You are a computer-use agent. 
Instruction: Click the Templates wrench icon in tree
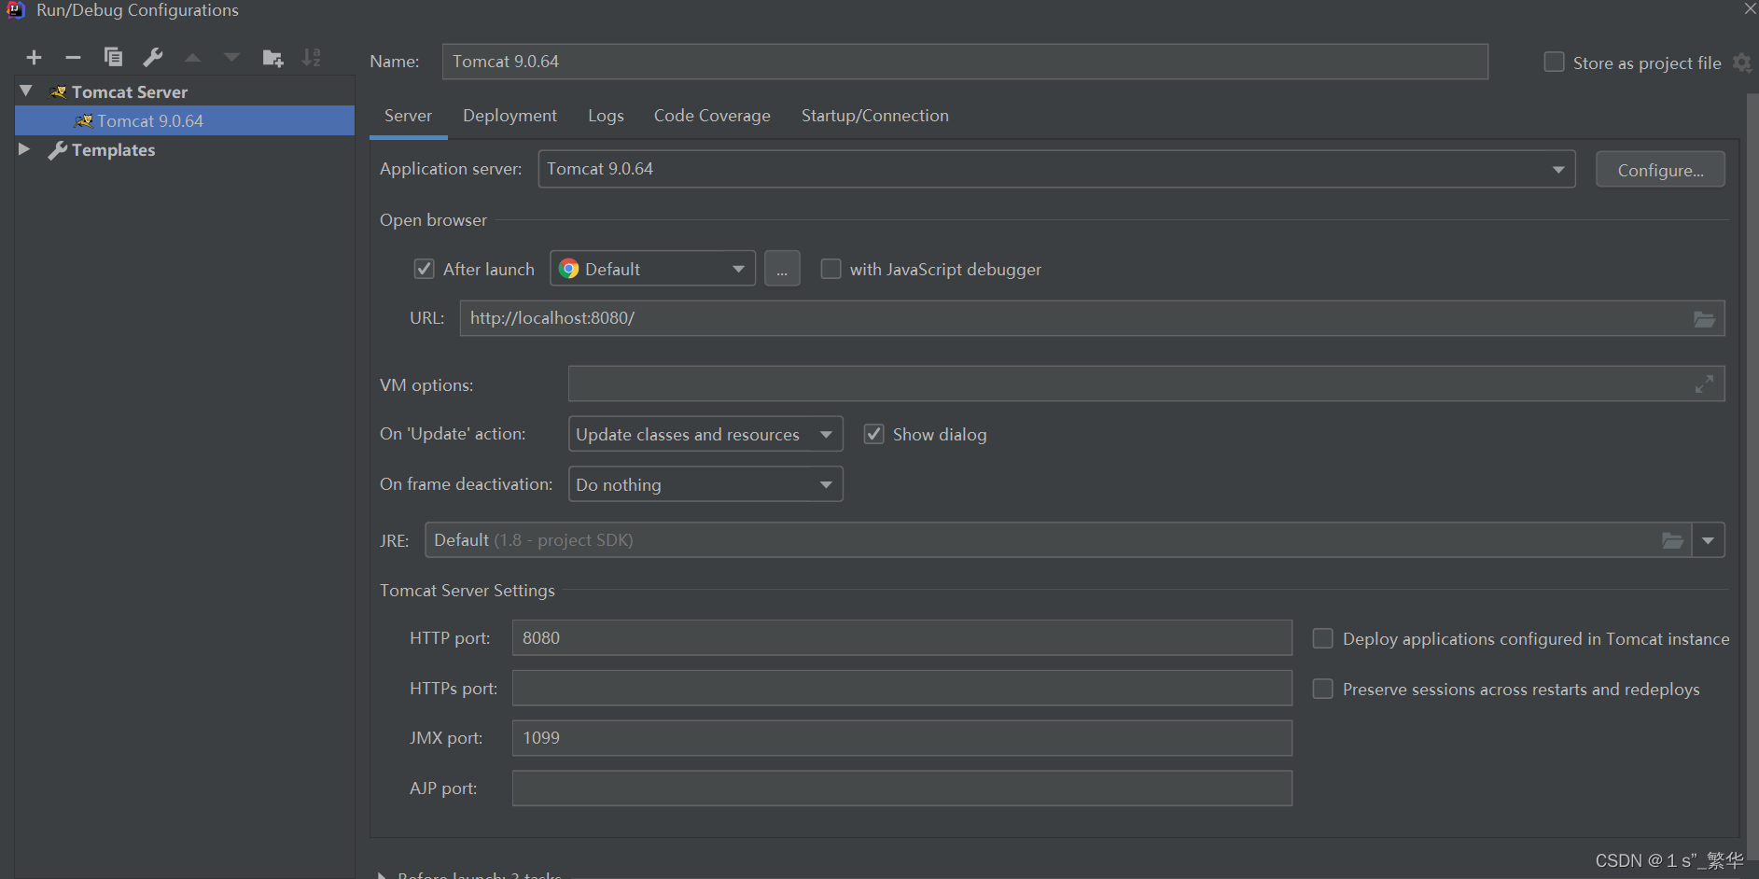pos(58,150)
